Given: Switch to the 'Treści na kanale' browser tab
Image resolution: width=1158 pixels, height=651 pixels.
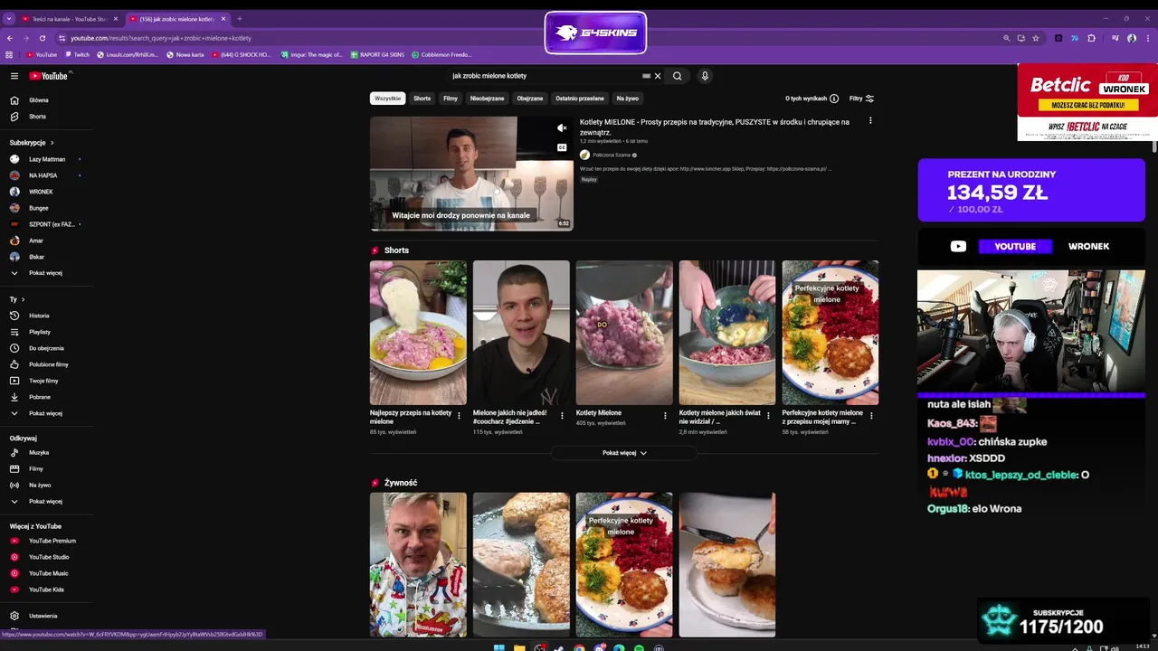Looking at the screenshot, I should click(71, 19).
